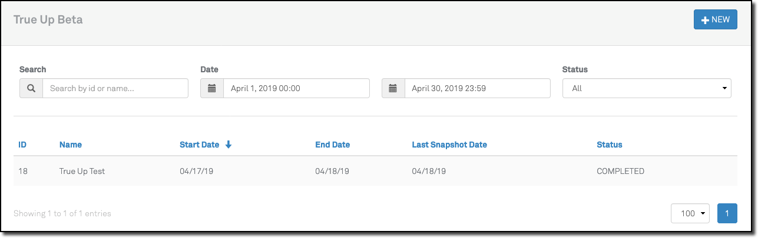Open the True Up Test row
The image size is (758, 238).
click(82, 172)
